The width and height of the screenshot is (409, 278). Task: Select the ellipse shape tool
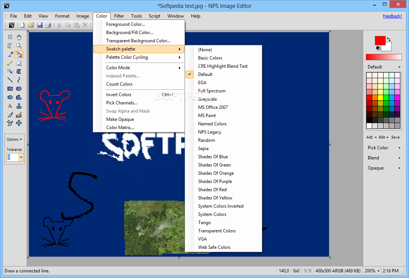coord(10,97)
